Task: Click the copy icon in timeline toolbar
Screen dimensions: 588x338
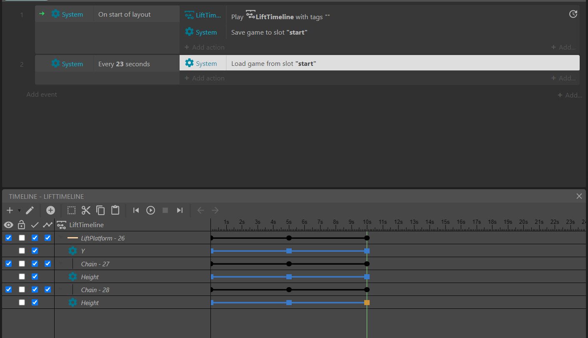Action: (100, 210)
